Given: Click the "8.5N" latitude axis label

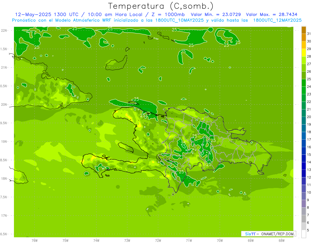Looking at the screenshot, I should click(x=4, y=160).
